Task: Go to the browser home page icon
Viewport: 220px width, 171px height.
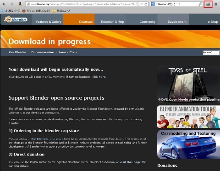Action: click(216, 4)
